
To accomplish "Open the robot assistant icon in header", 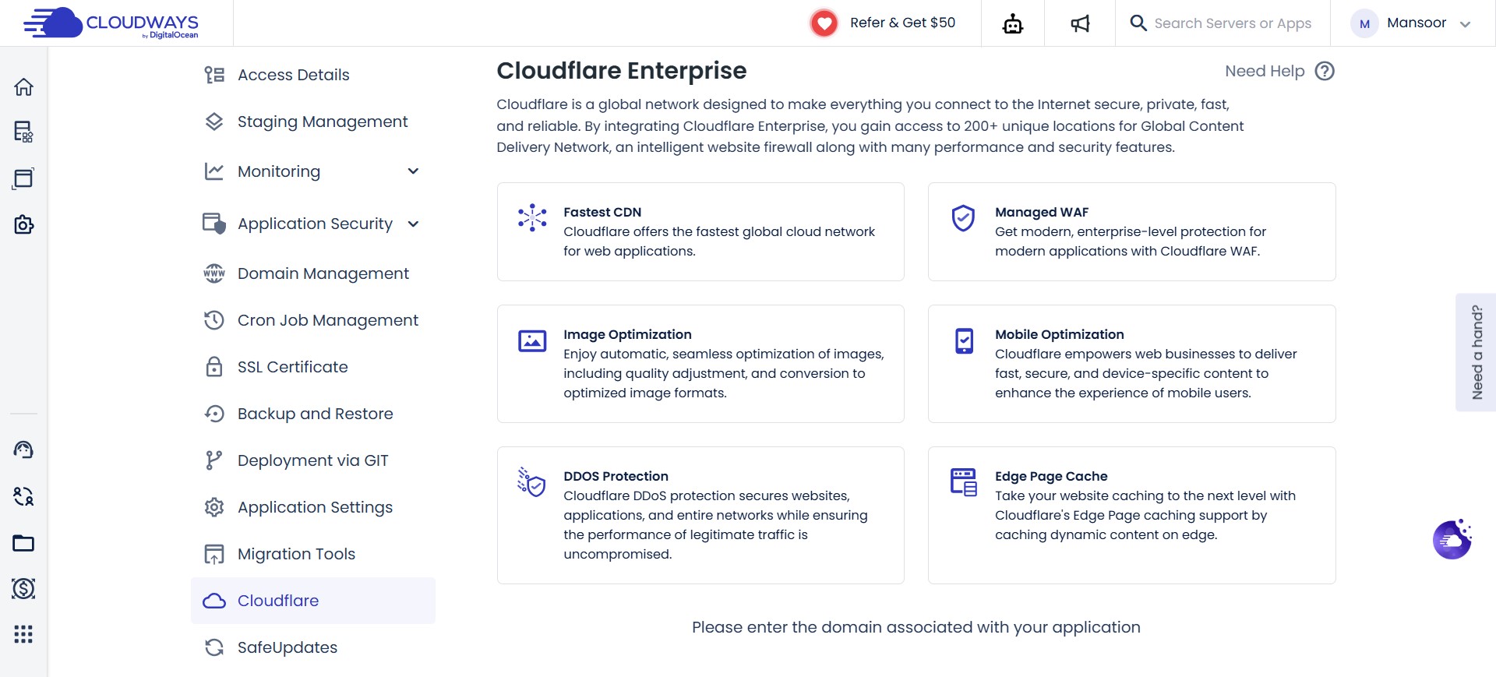I will (1013, 23).
